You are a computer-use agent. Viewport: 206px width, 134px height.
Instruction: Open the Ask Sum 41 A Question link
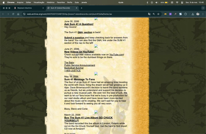pos(79,24)
